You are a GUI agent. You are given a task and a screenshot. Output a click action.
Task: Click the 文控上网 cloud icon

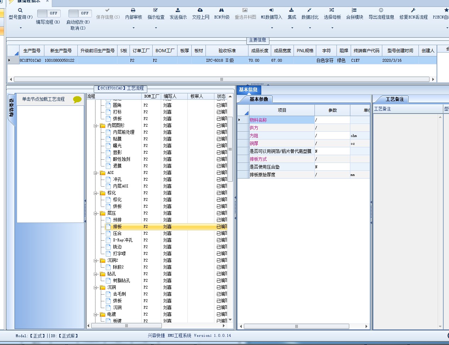(x=200, y=10)
